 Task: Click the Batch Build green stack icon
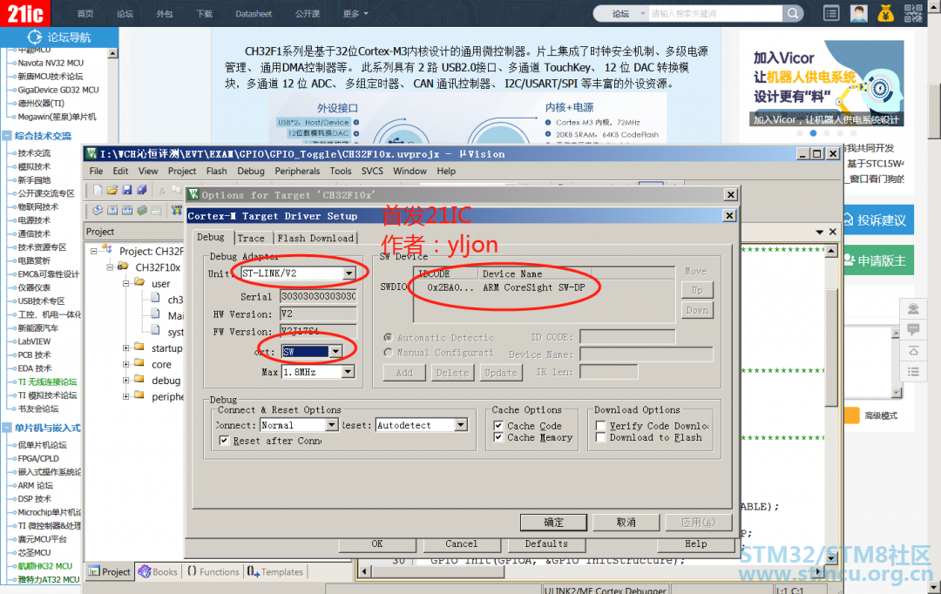(142, 210)
